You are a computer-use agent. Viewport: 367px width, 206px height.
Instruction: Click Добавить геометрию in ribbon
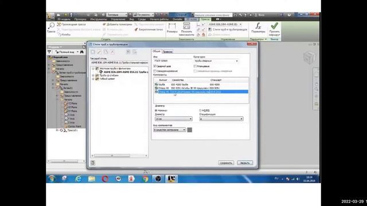tap(117, 24)
